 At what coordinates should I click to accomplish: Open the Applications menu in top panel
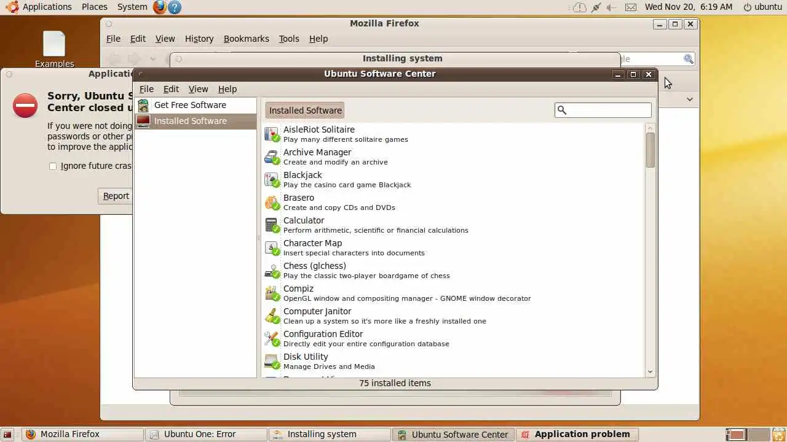coord(47,7)
